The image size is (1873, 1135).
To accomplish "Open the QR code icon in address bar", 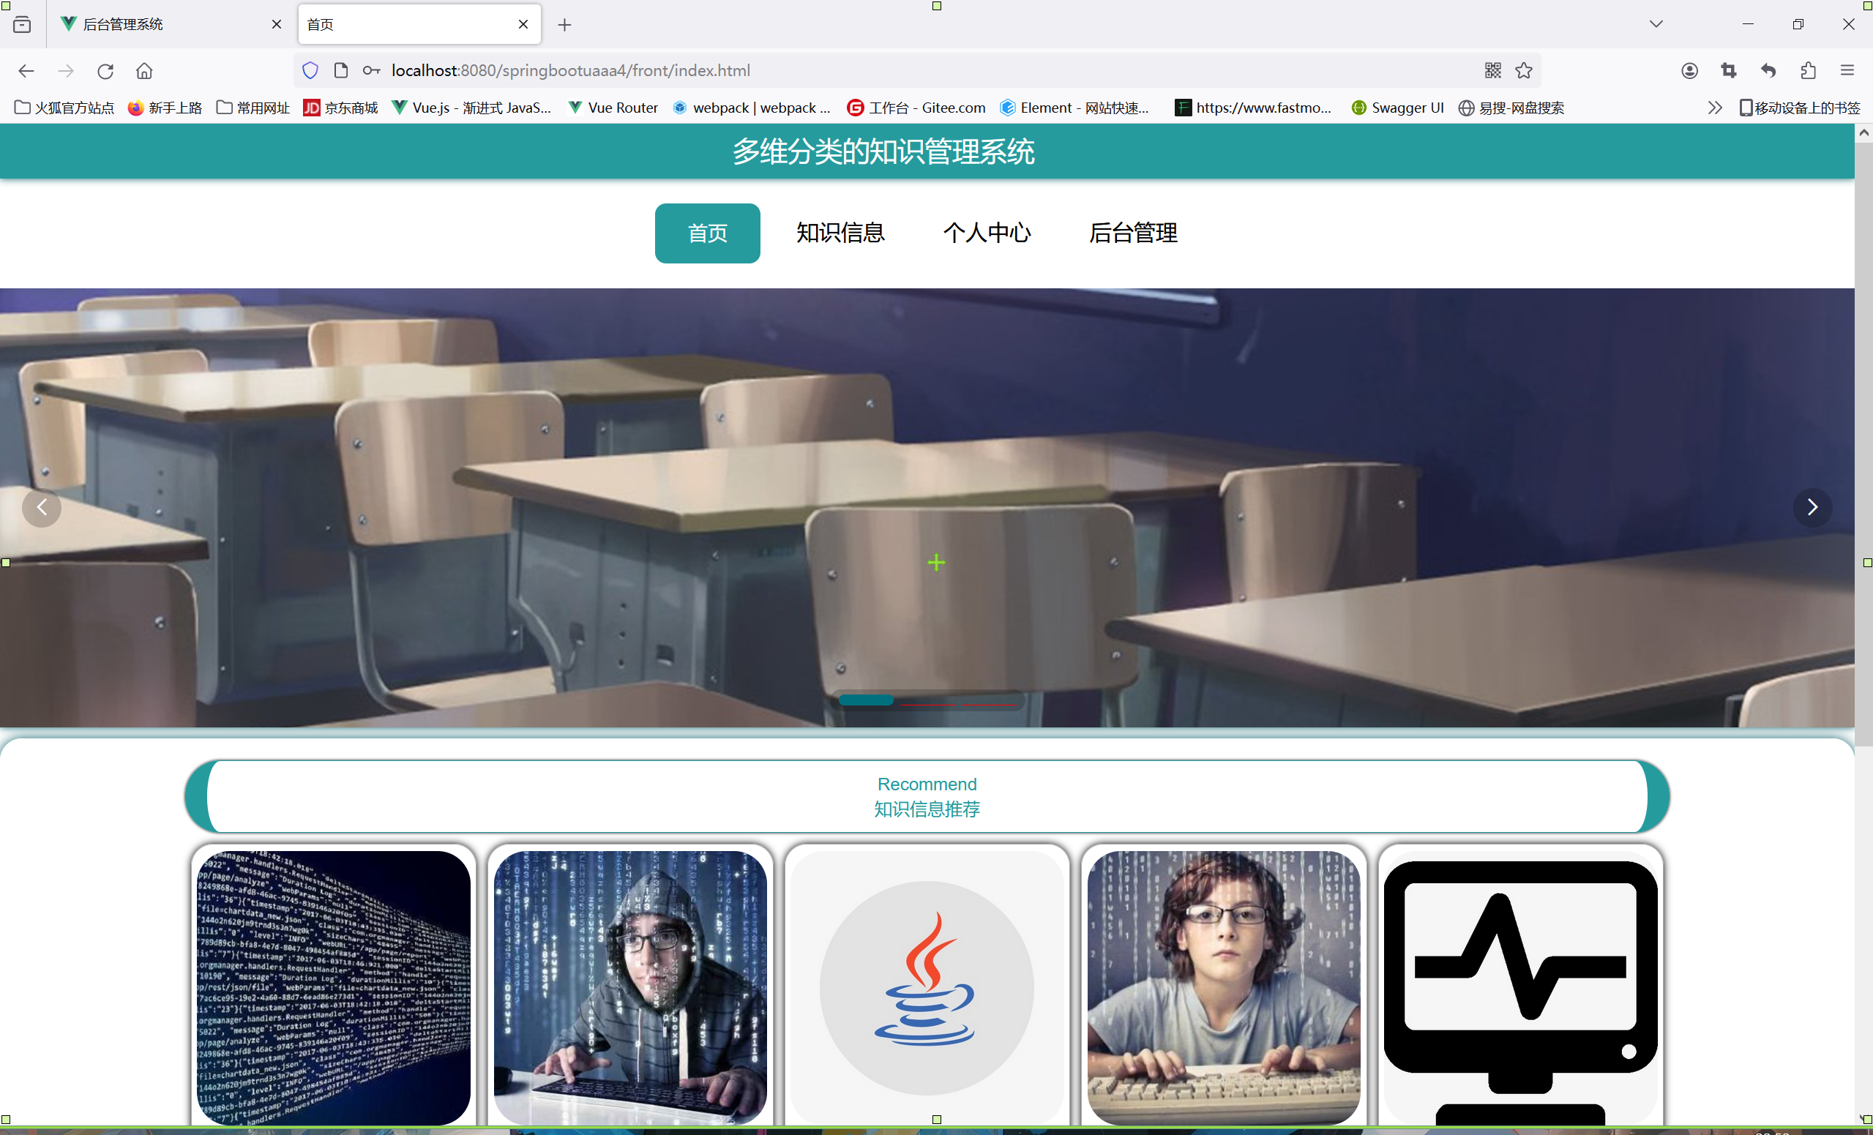I will click(1492, 71).
